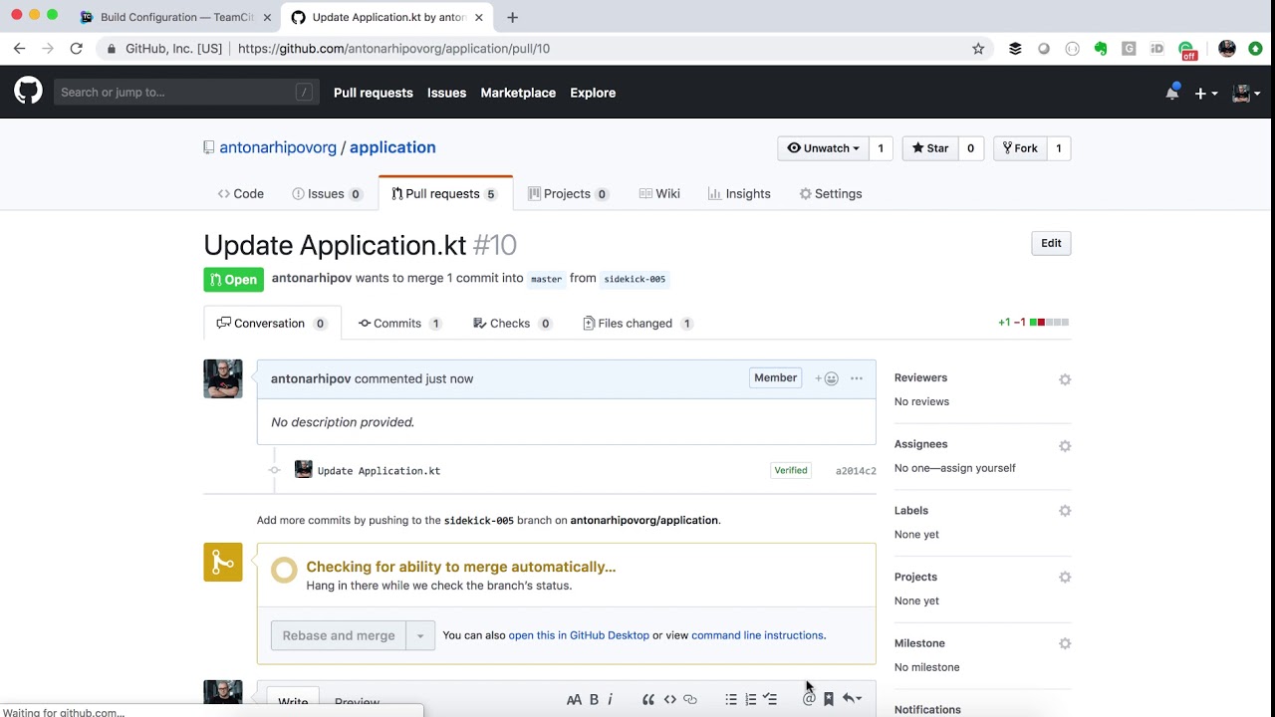
Task: Open Projects sidebar settings gear
Action: tap(1065, 578)
